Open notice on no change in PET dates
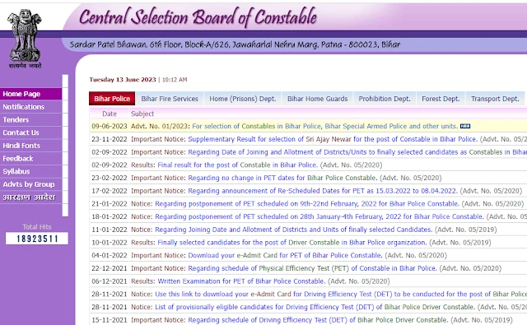The width and height of the screenshot is (527, 325). [x=282, y=178]
